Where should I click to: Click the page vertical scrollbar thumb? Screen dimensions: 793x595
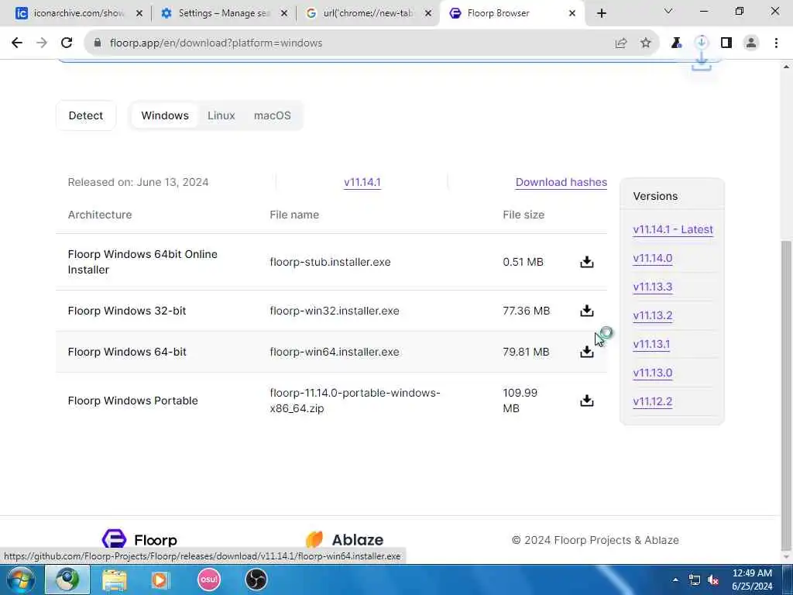[x=786, y=394]
